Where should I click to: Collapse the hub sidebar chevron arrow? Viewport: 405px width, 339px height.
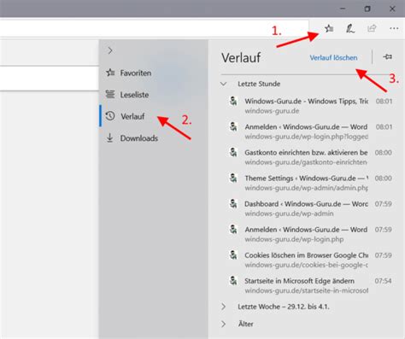(x=110, y=50)
